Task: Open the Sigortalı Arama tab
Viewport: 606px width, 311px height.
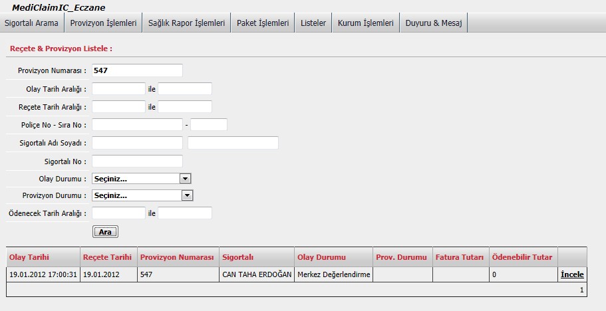Action: [32, 23]
